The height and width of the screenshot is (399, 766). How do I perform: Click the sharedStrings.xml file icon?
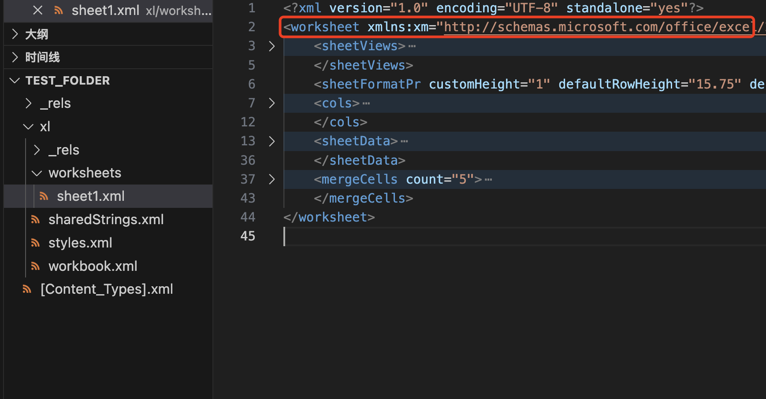coord(36,219)
